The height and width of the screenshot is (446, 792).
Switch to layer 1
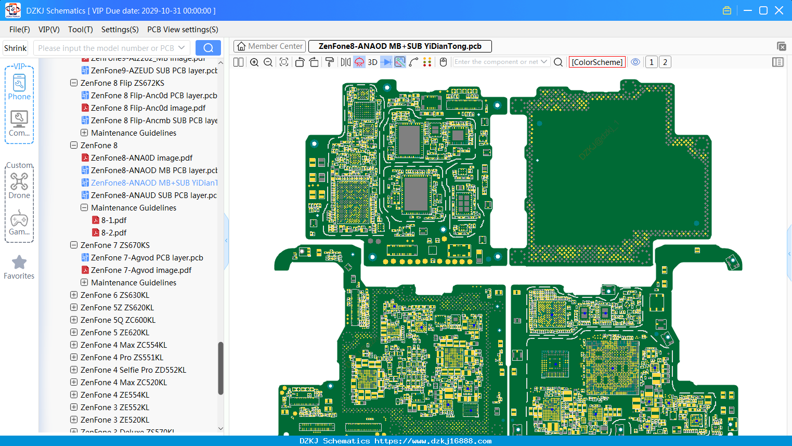coord(651,62)
